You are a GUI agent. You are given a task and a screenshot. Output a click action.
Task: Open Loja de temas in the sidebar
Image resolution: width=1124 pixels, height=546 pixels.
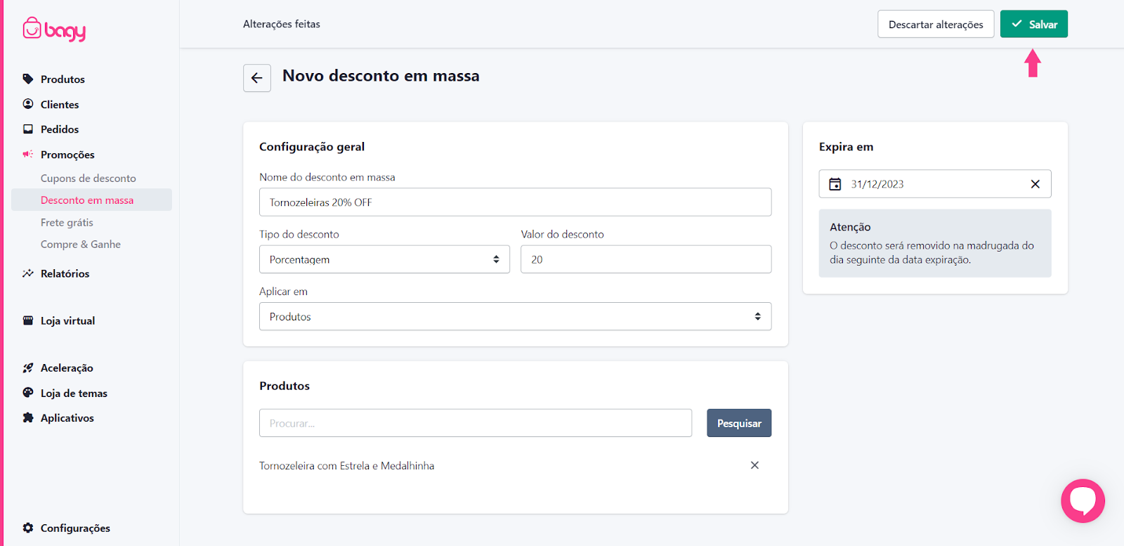click(74, 394)
